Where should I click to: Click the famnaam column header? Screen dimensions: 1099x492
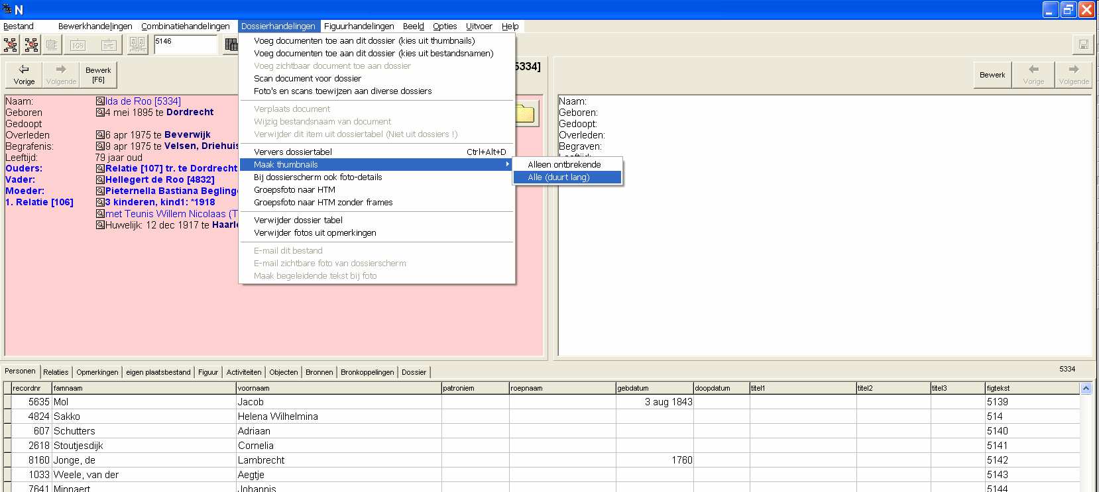click(x=145, y=389)
